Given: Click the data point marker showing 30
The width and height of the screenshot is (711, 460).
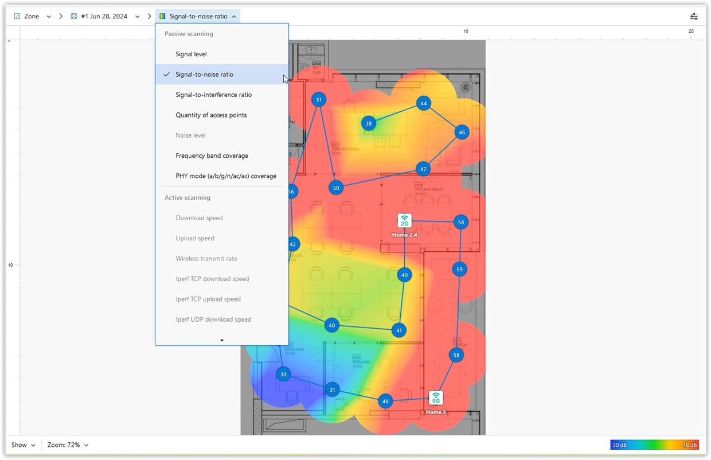Looking at the screenshot, I should click(x=283, y=374).
